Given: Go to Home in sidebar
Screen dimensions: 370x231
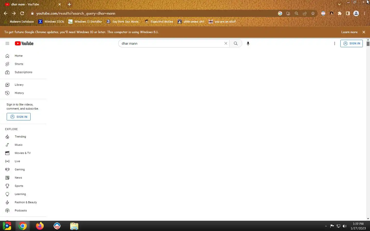Looking at the screenshot, I should [x=23, y=56].
